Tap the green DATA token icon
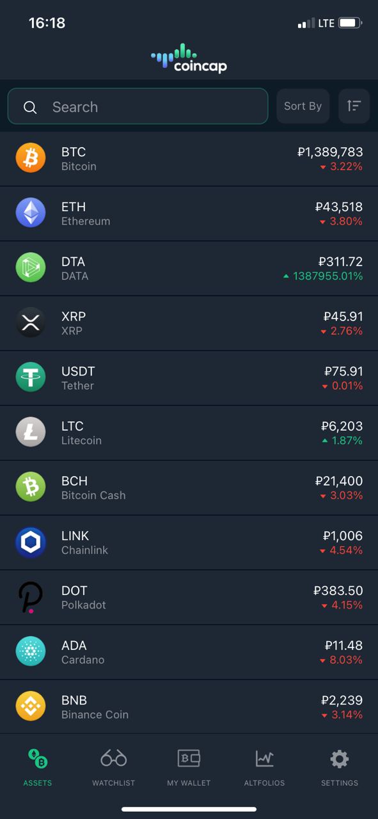The image size is (378, 819). click(x=31, y=268)
